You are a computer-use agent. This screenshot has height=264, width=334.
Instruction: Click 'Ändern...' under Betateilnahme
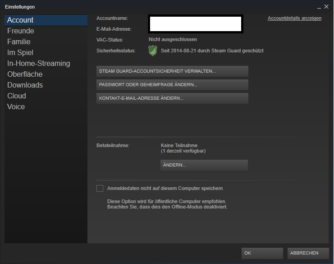pos(204,165)
